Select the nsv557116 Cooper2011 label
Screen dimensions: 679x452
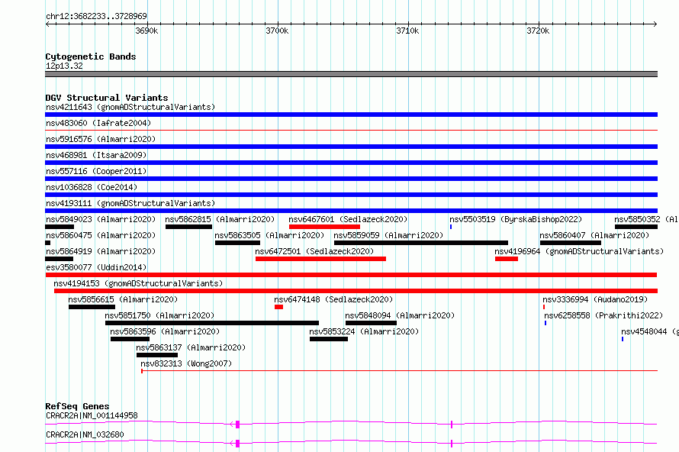pos(96,171)
